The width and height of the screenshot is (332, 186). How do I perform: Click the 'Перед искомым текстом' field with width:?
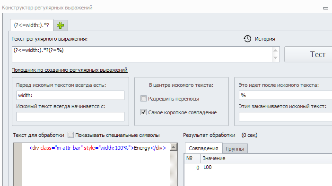[70, 95]
